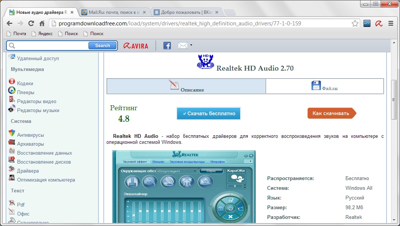The width and height of the screenshot is (400, 226).
Task: Click the Архиваторы icon
Action: [x=12, y=142]
